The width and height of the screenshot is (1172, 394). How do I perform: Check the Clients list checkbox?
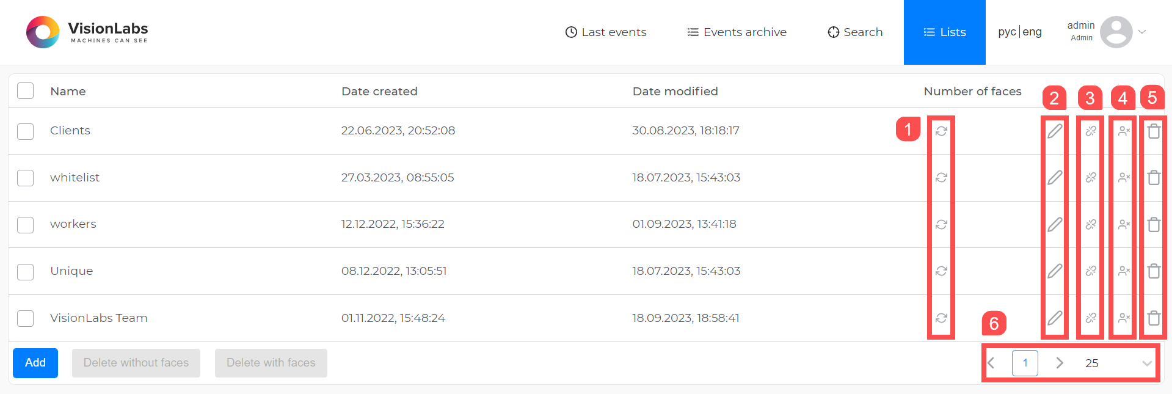coord(26,131)
